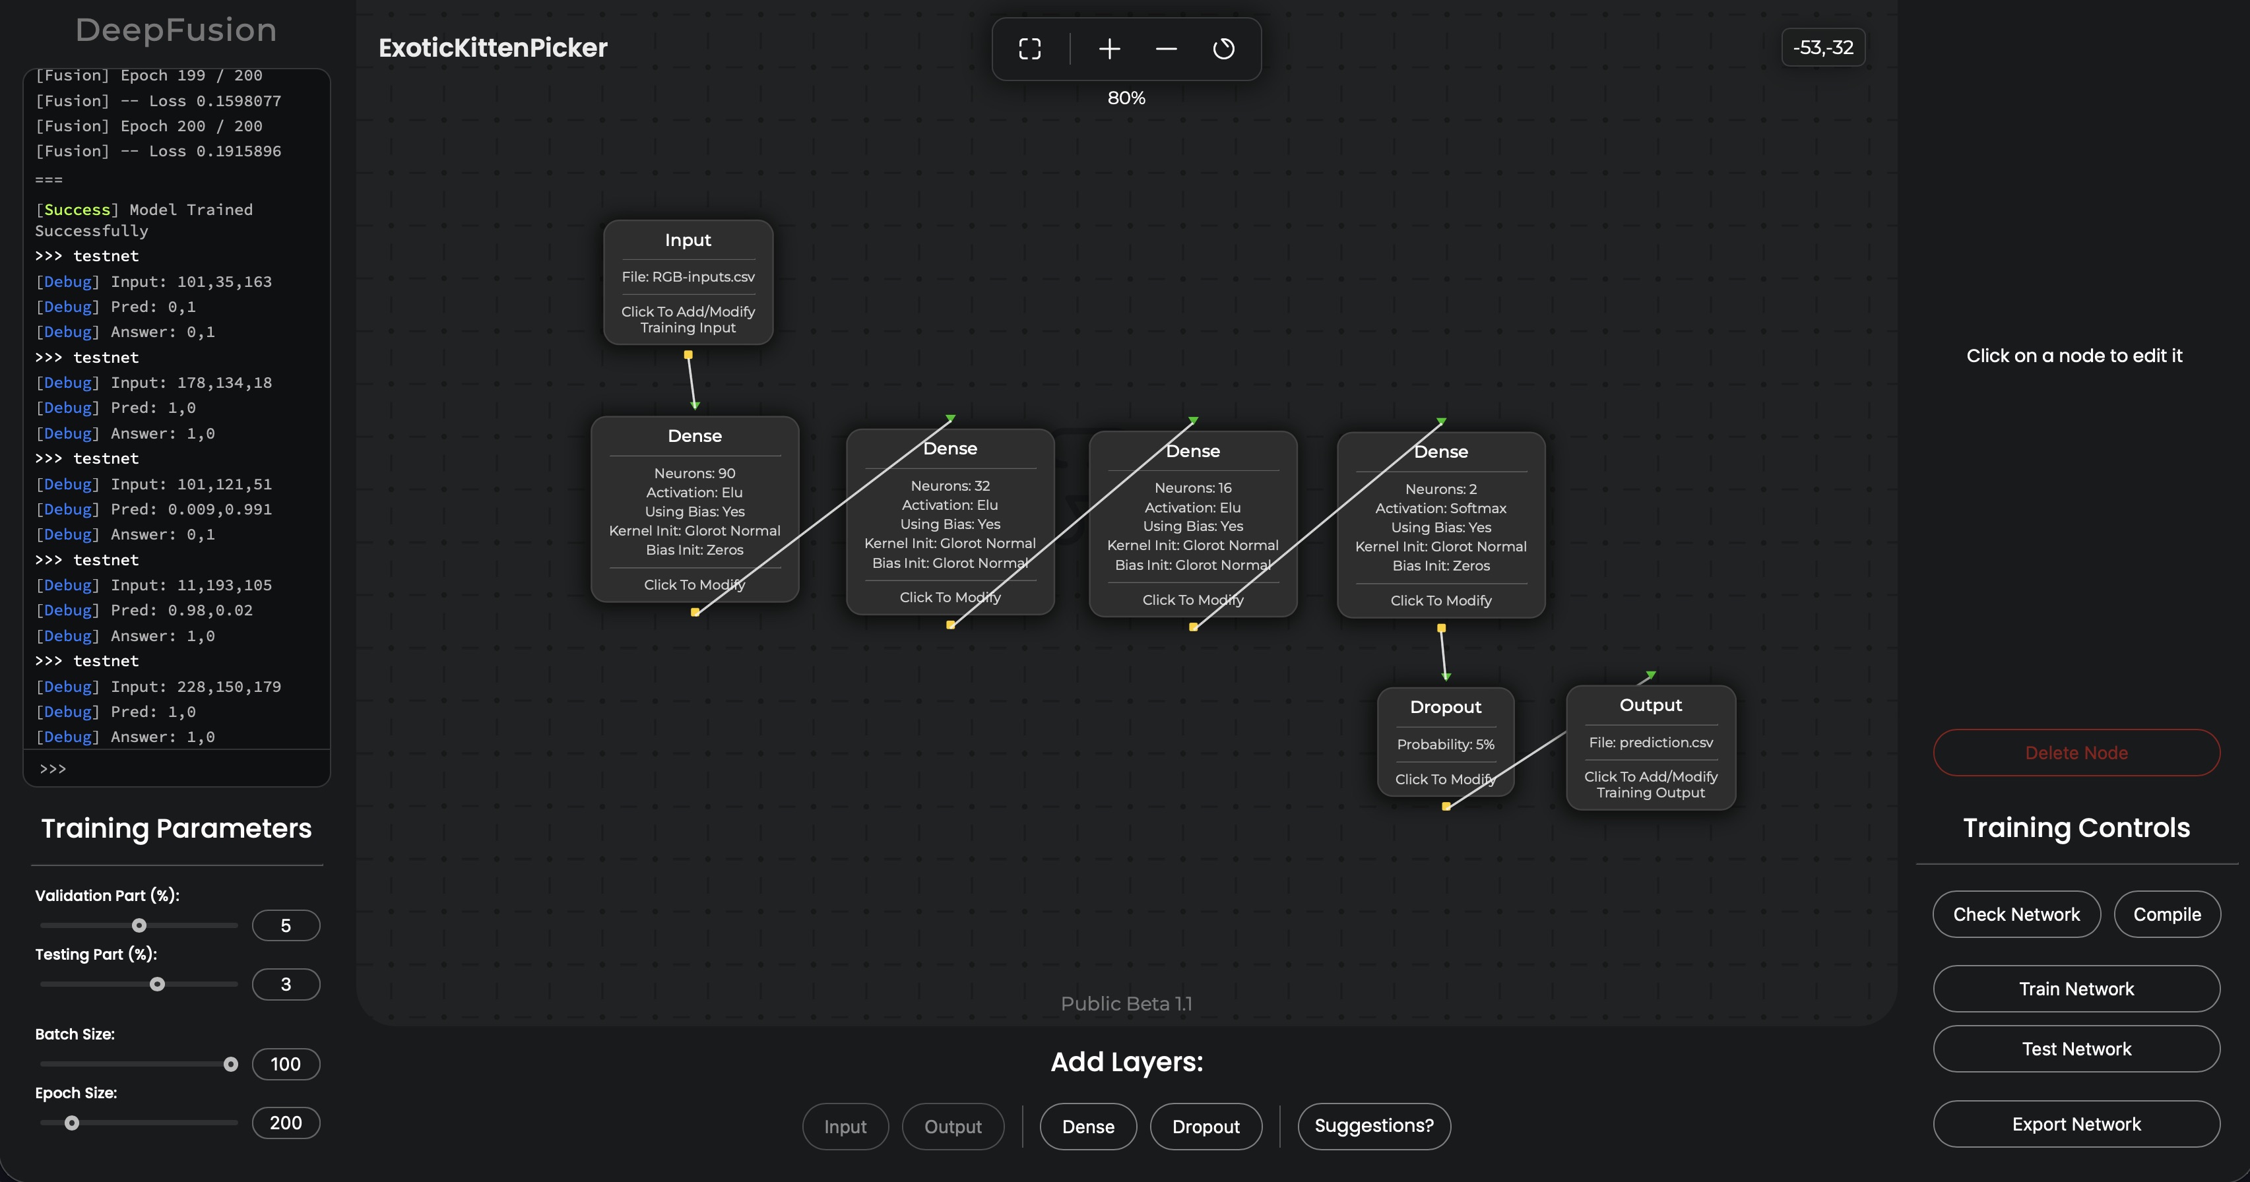
Task: Click the fit-to-screen icon in canvas toolbar
Action: [x=1030, y=49]
